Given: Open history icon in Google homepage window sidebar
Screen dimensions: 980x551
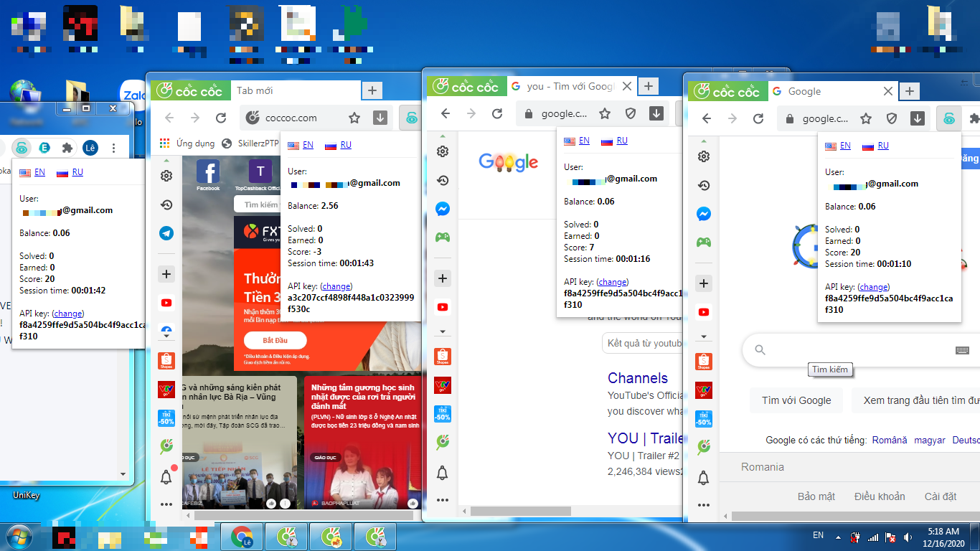Looking at the screenshot, I should pos(704,185).
